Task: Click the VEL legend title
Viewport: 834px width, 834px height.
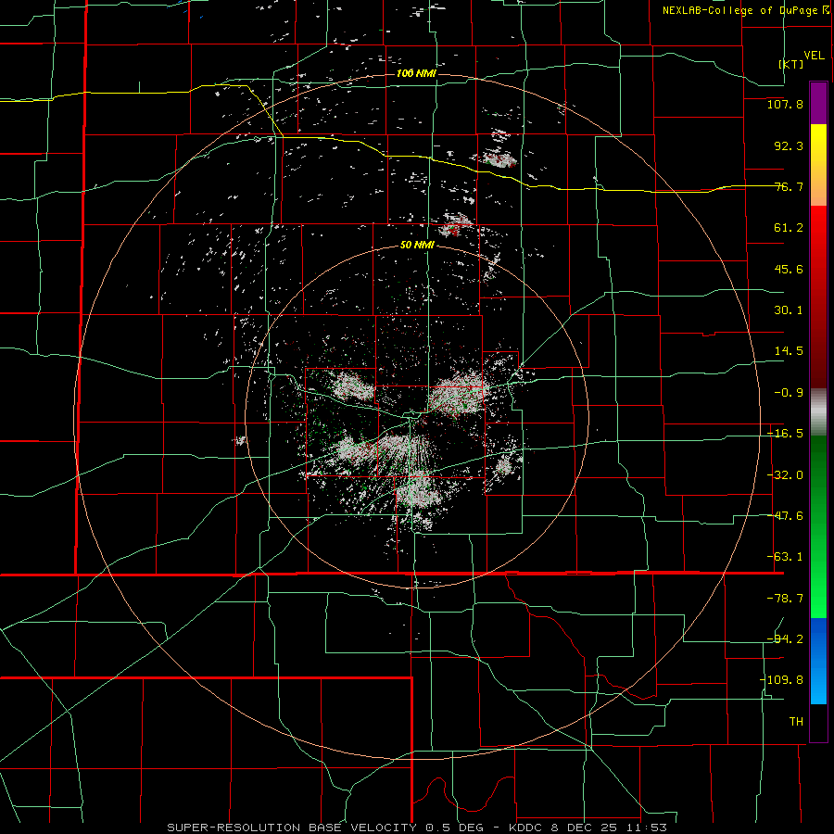Action: (814, 56)
